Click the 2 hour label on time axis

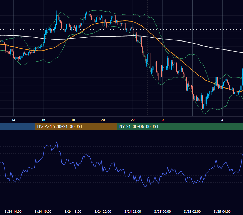[193, 120]
